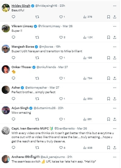Viewport: 121px width, 168px height.
Task: Open more options menu for Archana's tweet
Action: click(x=115, y=157)
